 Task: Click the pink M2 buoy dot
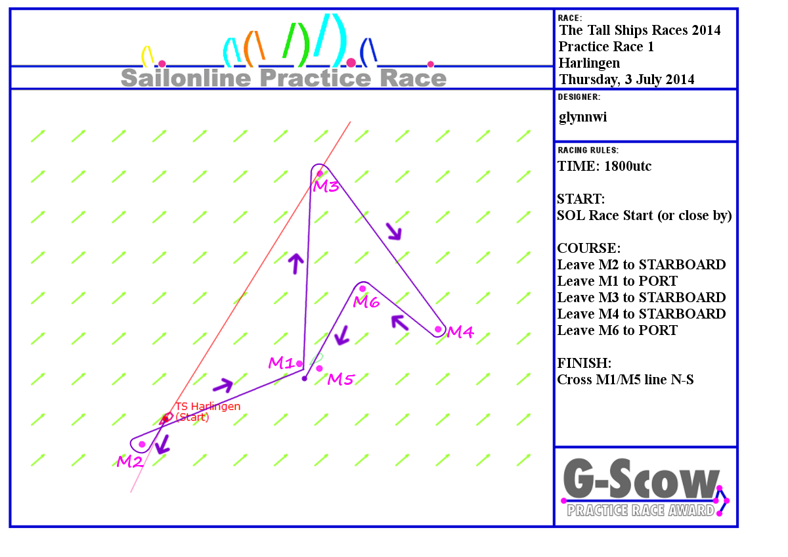[142, 444]
